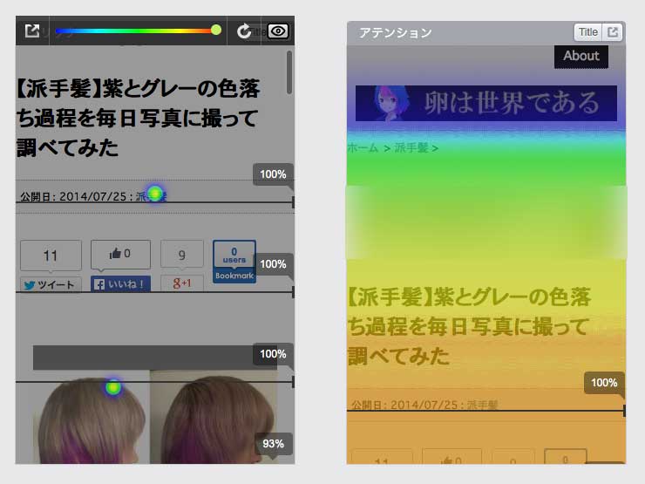The height and width of the screenshot is (484, 645).
Task: Click the 派手髪 breadcrumb link in the right panel
Action: [411, 147]
